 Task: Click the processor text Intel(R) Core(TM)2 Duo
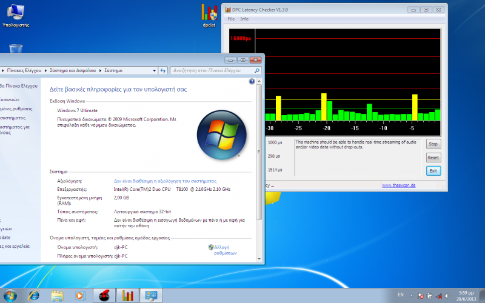(172, 189)
